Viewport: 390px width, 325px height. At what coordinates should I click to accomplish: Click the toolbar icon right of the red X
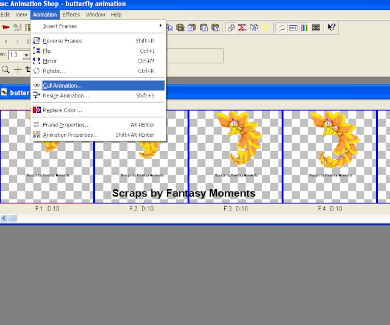[254, 27]
